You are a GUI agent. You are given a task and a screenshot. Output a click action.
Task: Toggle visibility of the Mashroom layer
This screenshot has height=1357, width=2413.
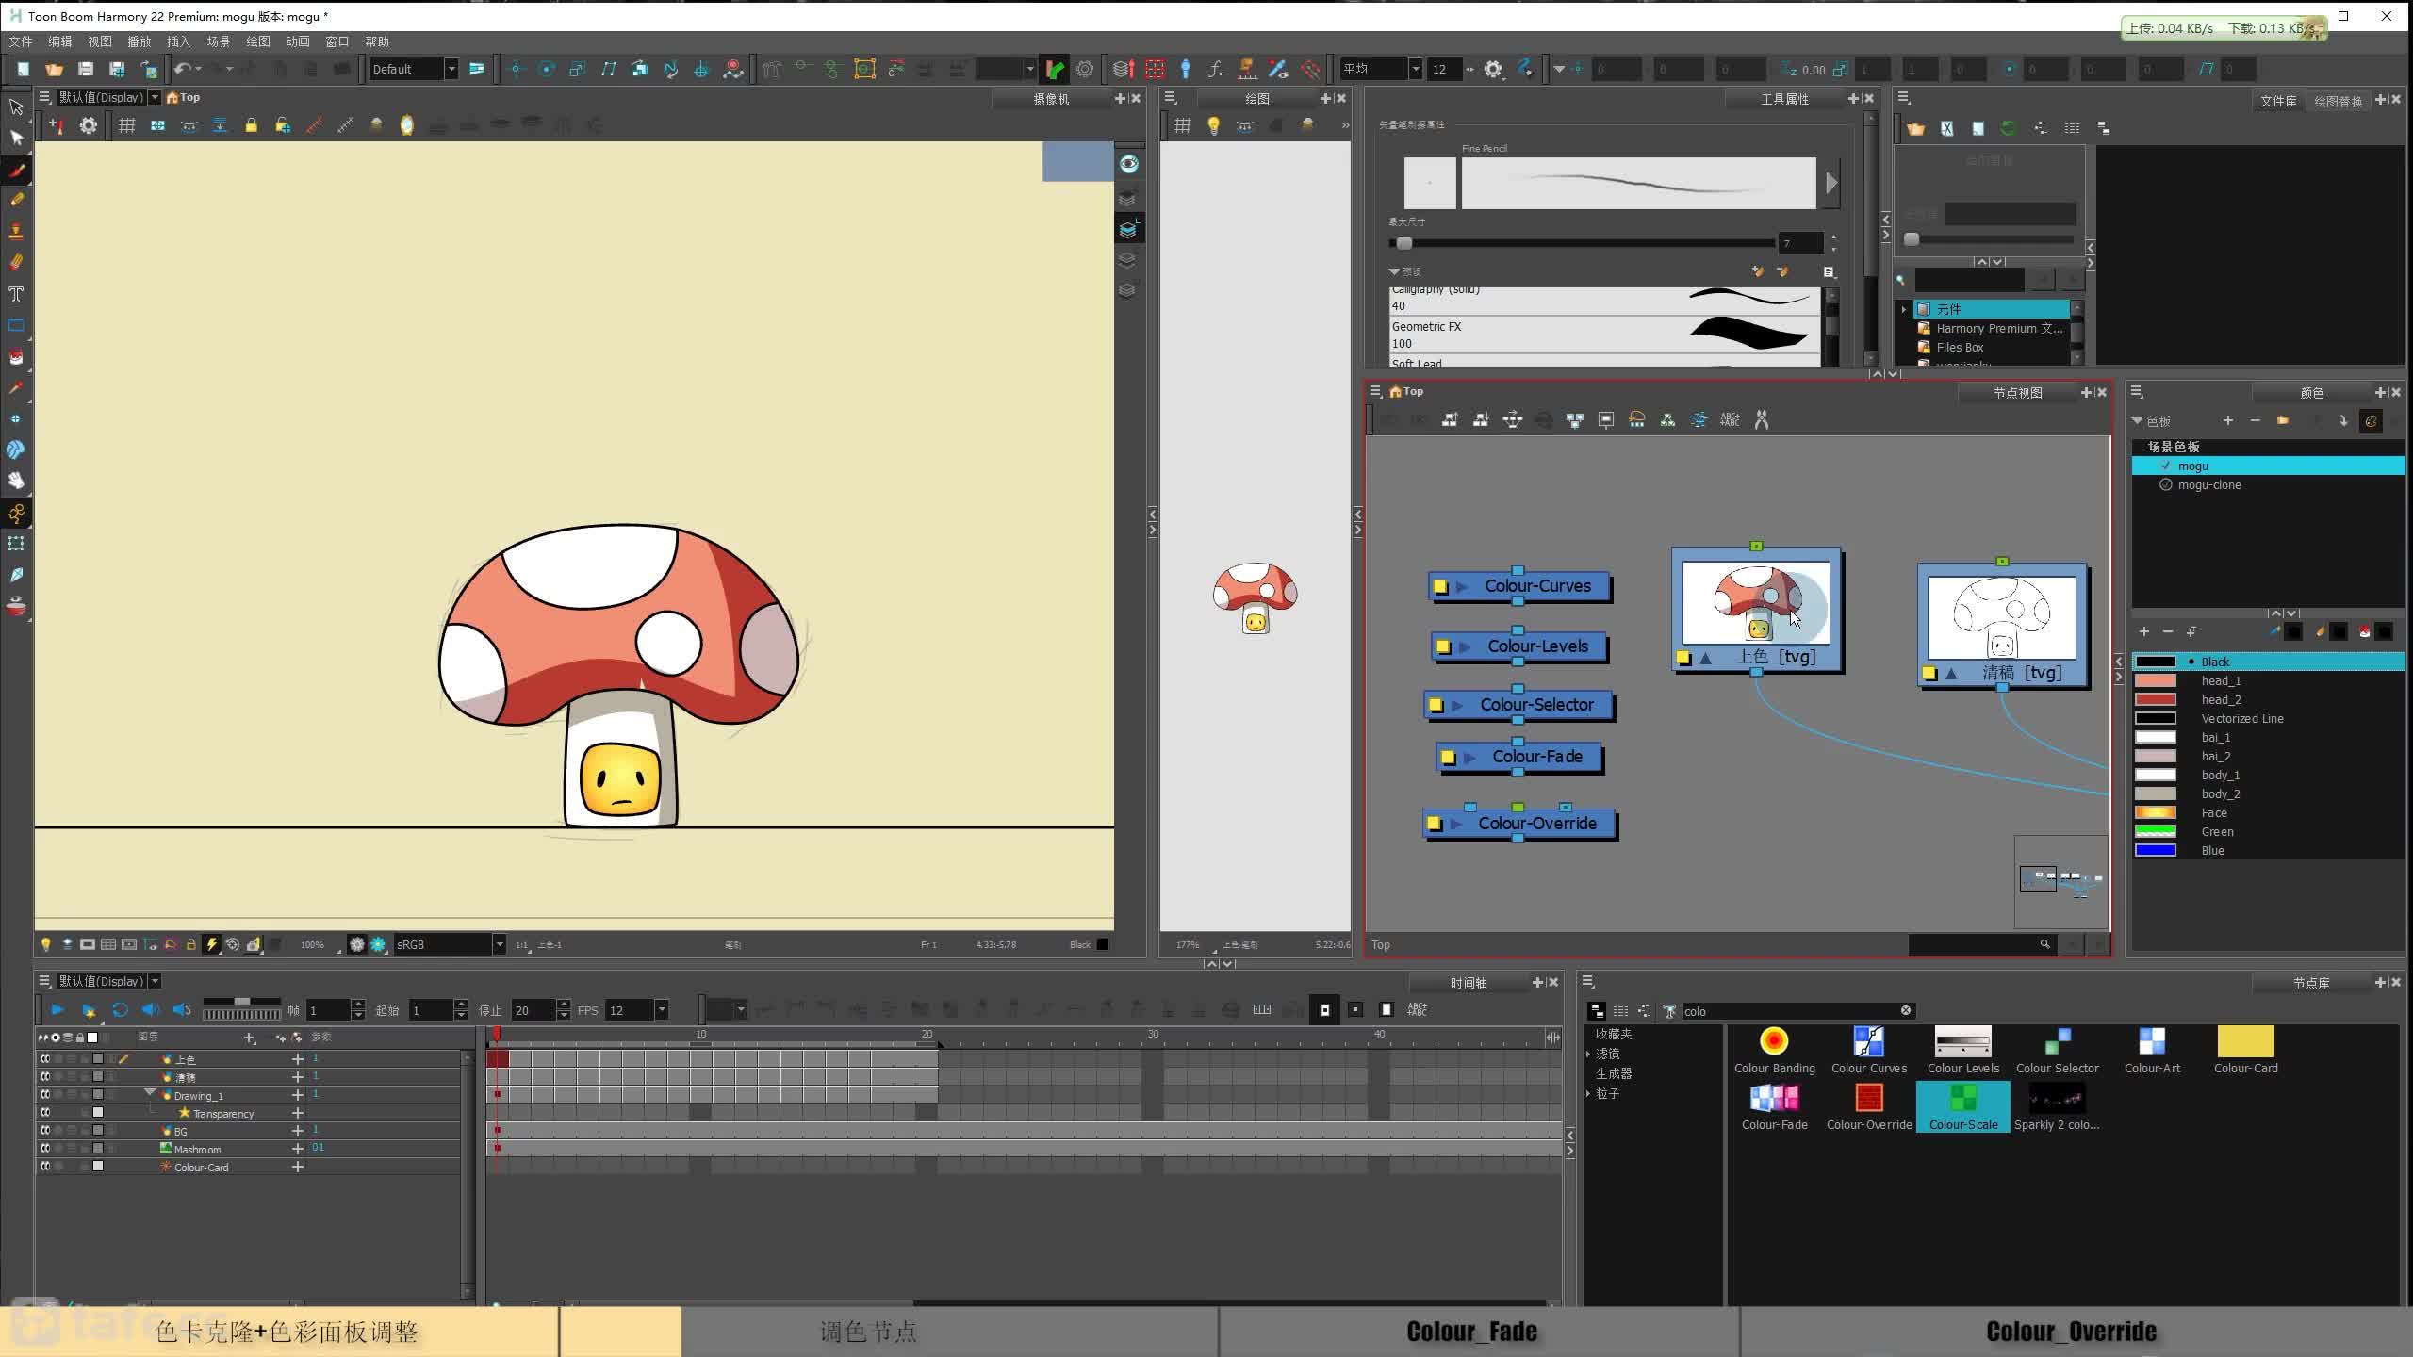[44, 1149]
